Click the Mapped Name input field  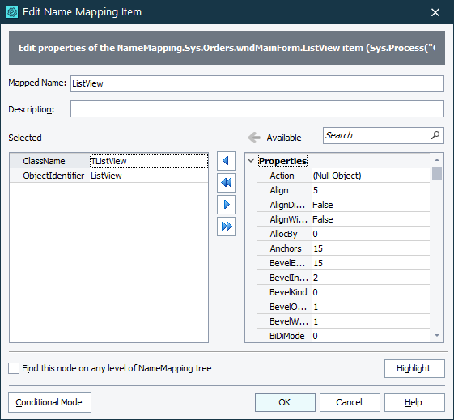(257, 83)
